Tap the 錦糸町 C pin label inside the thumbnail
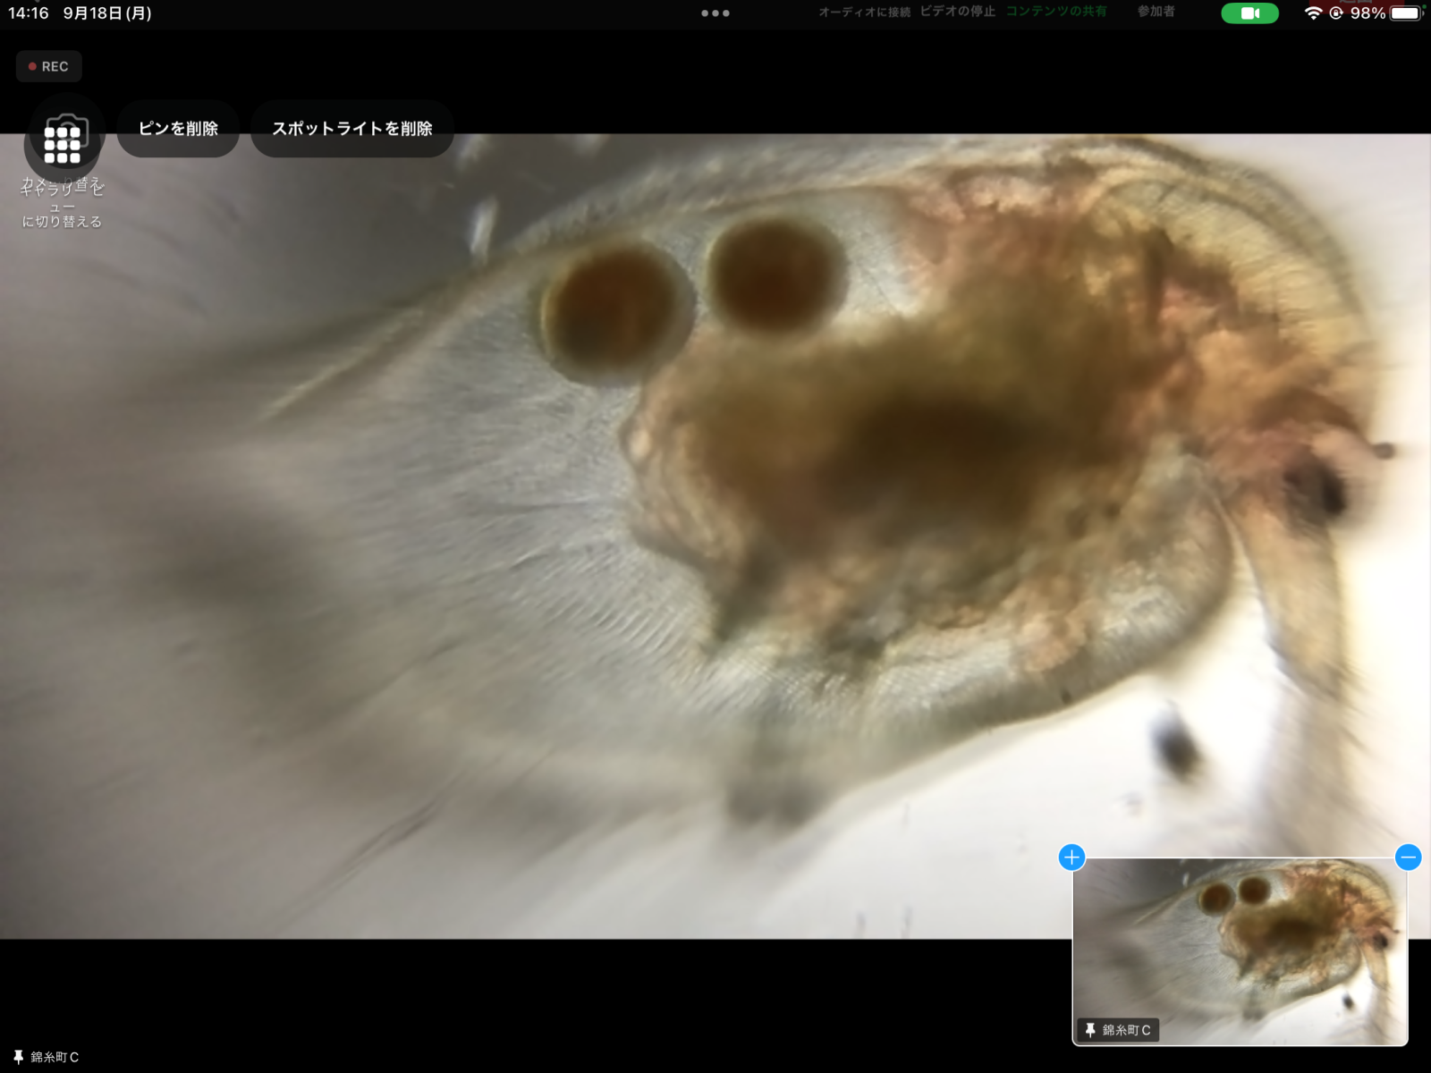The height and width of the screenshot is (1073, 1431). 1118,1030
